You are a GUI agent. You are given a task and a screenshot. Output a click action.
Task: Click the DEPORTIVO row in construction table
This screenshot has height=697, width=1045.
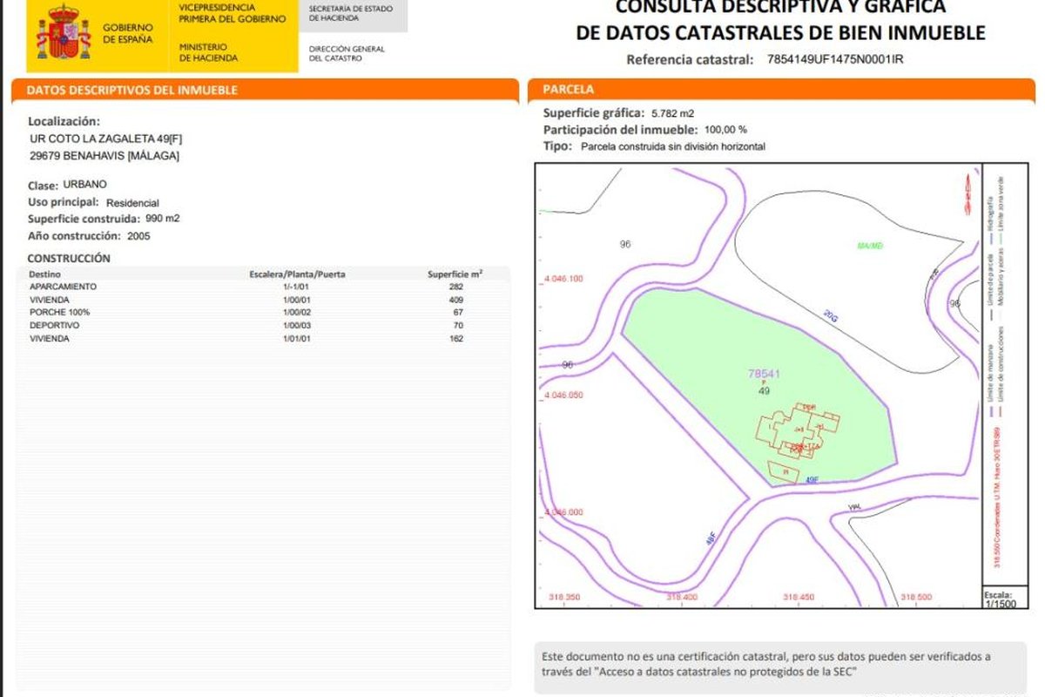[55, 325]
